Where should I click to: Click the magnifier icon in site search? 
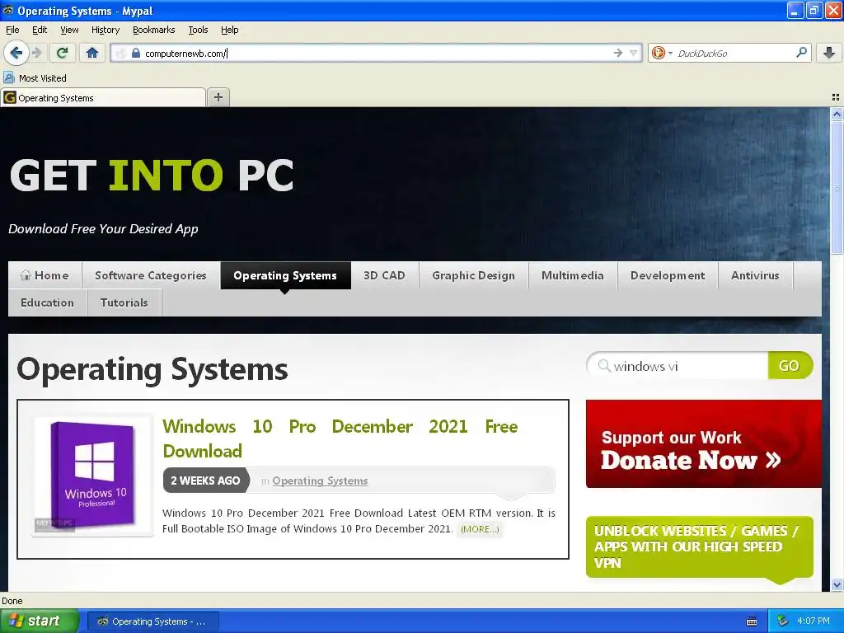[604, 365]
